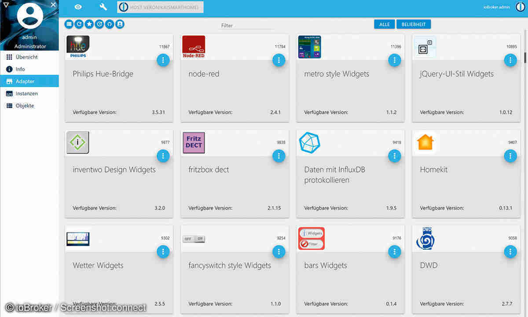
Task: Select Übersicht in the sidebar
Action: point(26,57)
